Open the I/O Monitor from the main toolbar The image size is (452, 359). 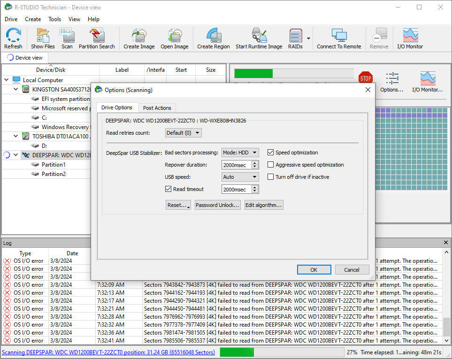[x=410, y=38]
